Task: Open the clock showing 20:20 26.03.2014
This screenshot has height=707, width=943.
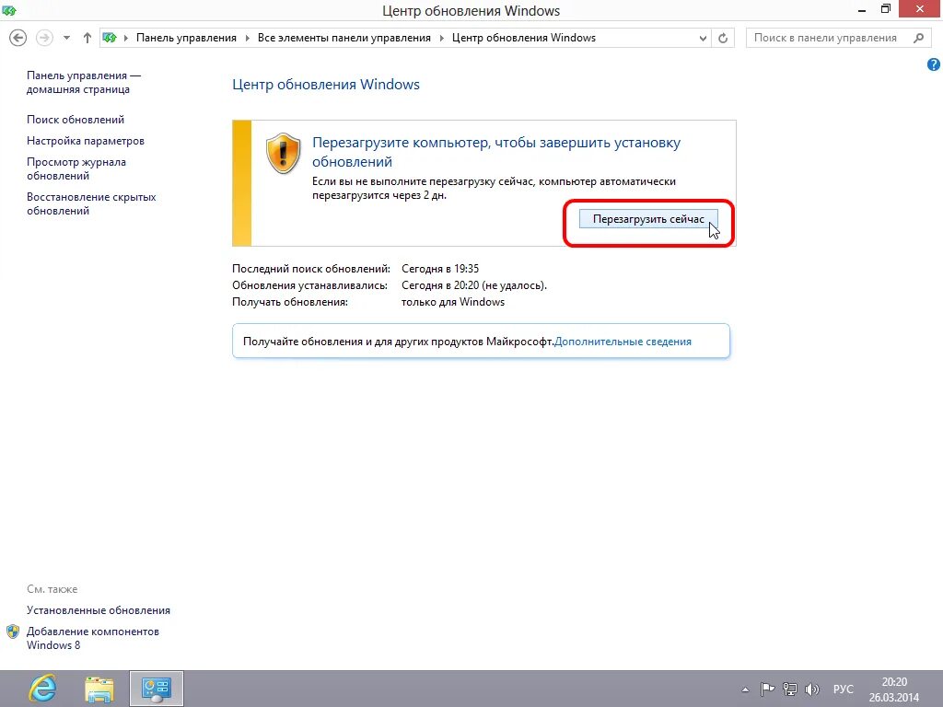Action: (894, 690)
